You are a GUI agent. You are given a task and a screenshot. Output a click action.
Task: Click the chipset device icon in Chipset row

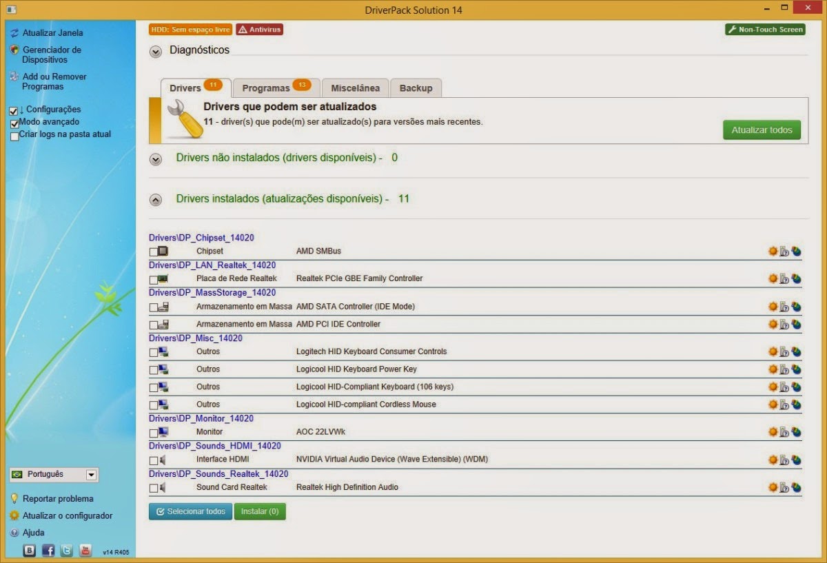(x=163, y=251)
